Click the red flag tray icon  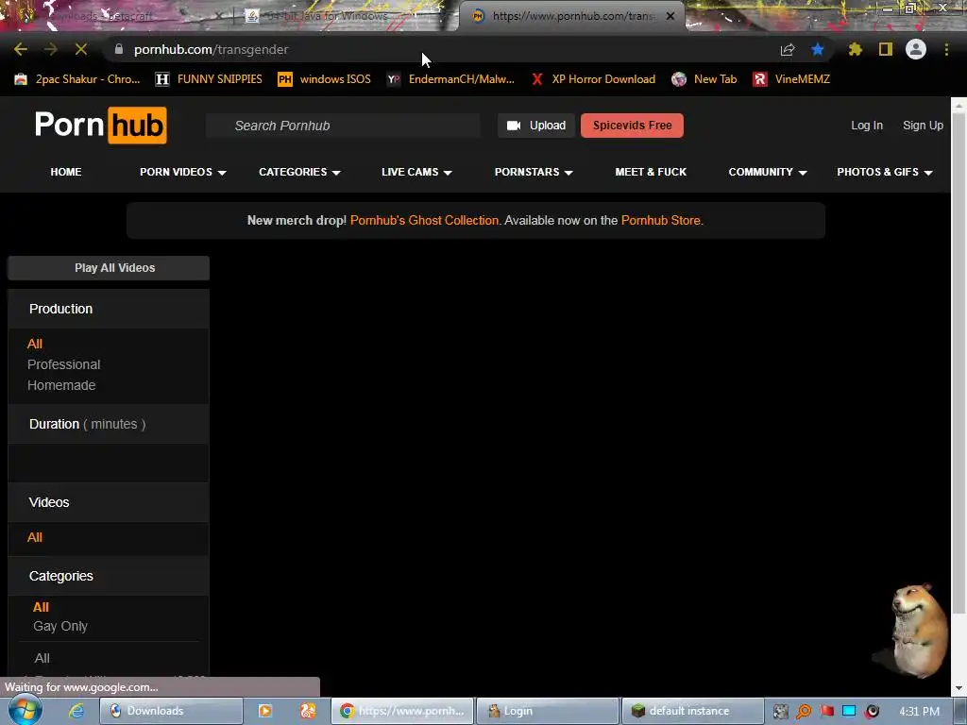point(827,712)
